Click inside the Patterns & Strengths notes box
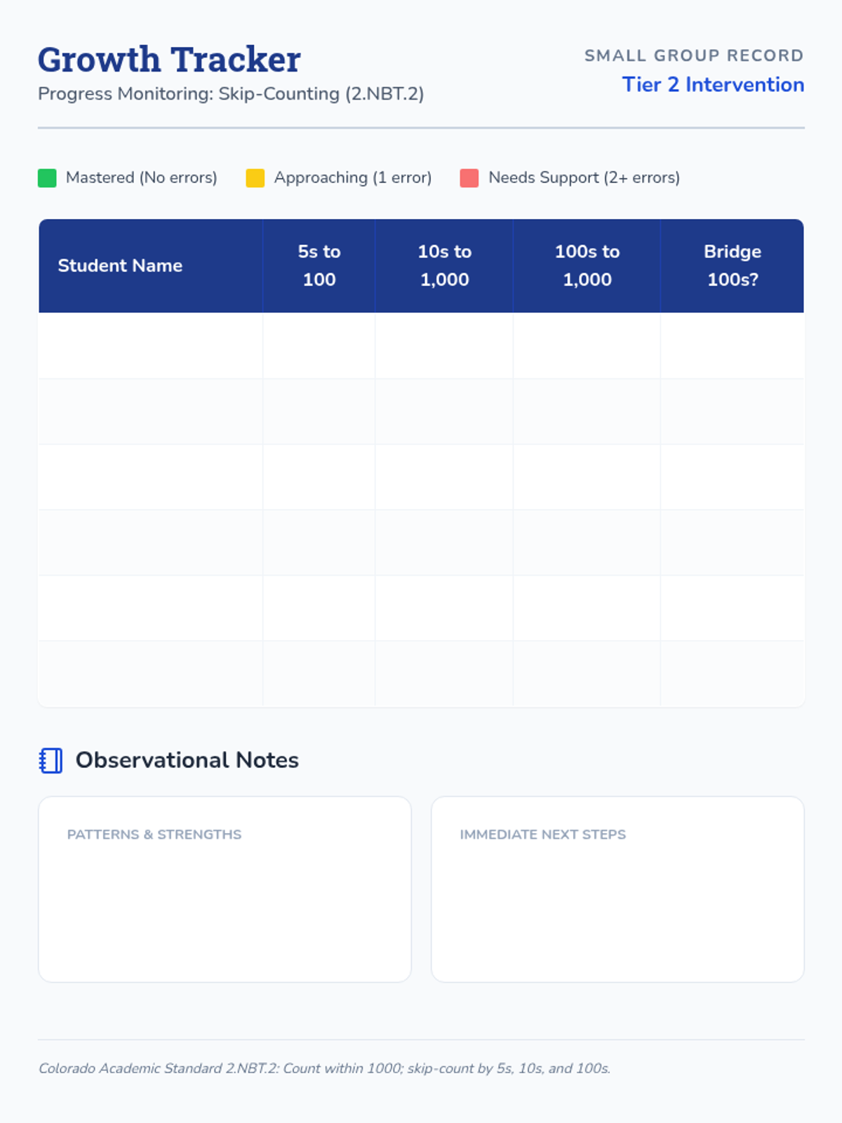Viewport: 842px width, 1123px height. tap(225, 905)
